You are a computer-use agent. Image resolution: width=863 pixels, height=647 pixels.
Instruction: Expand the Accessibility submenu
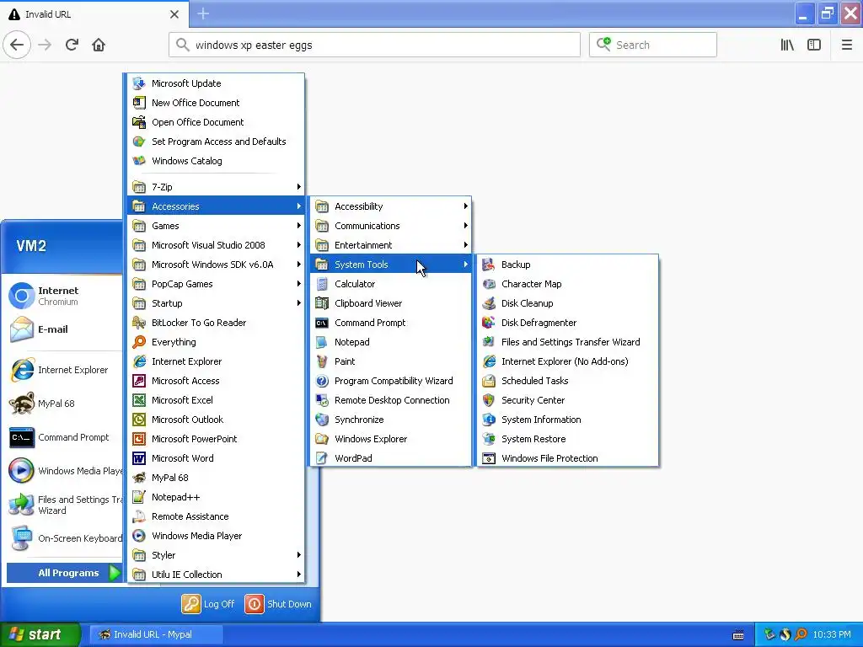coord(391,206)
